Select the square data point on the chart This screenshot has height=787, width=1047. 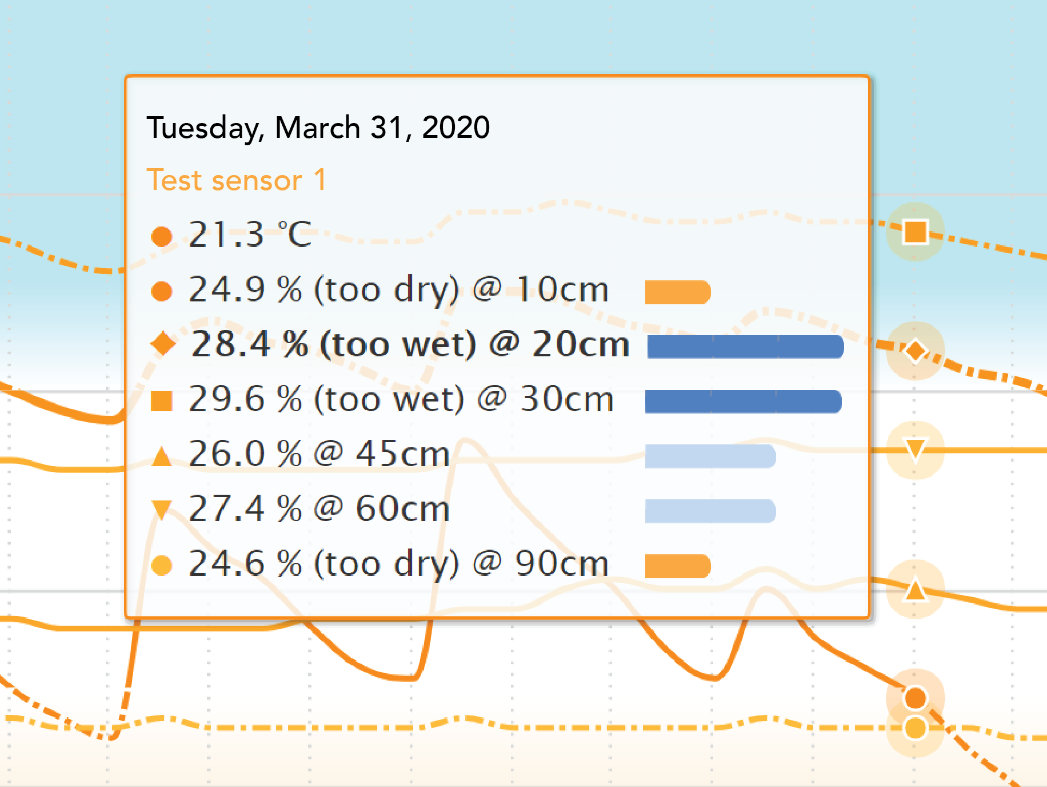pyautogui.click(x=915, y=232)
